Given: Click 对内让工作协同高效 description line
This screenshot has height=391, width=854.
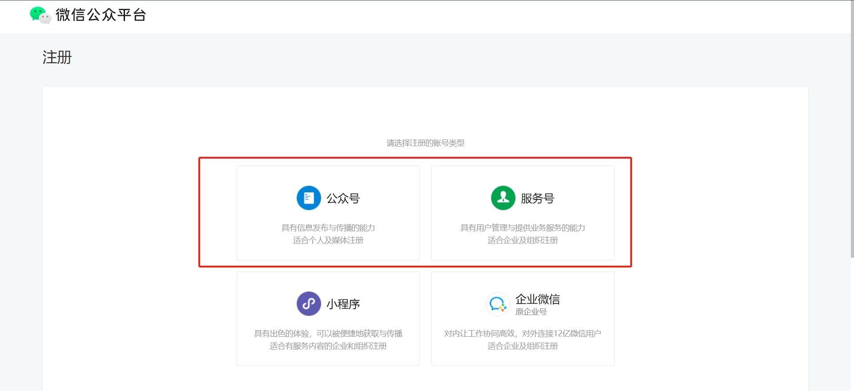Looking at the screenshot, I should (x=523, y=333).
